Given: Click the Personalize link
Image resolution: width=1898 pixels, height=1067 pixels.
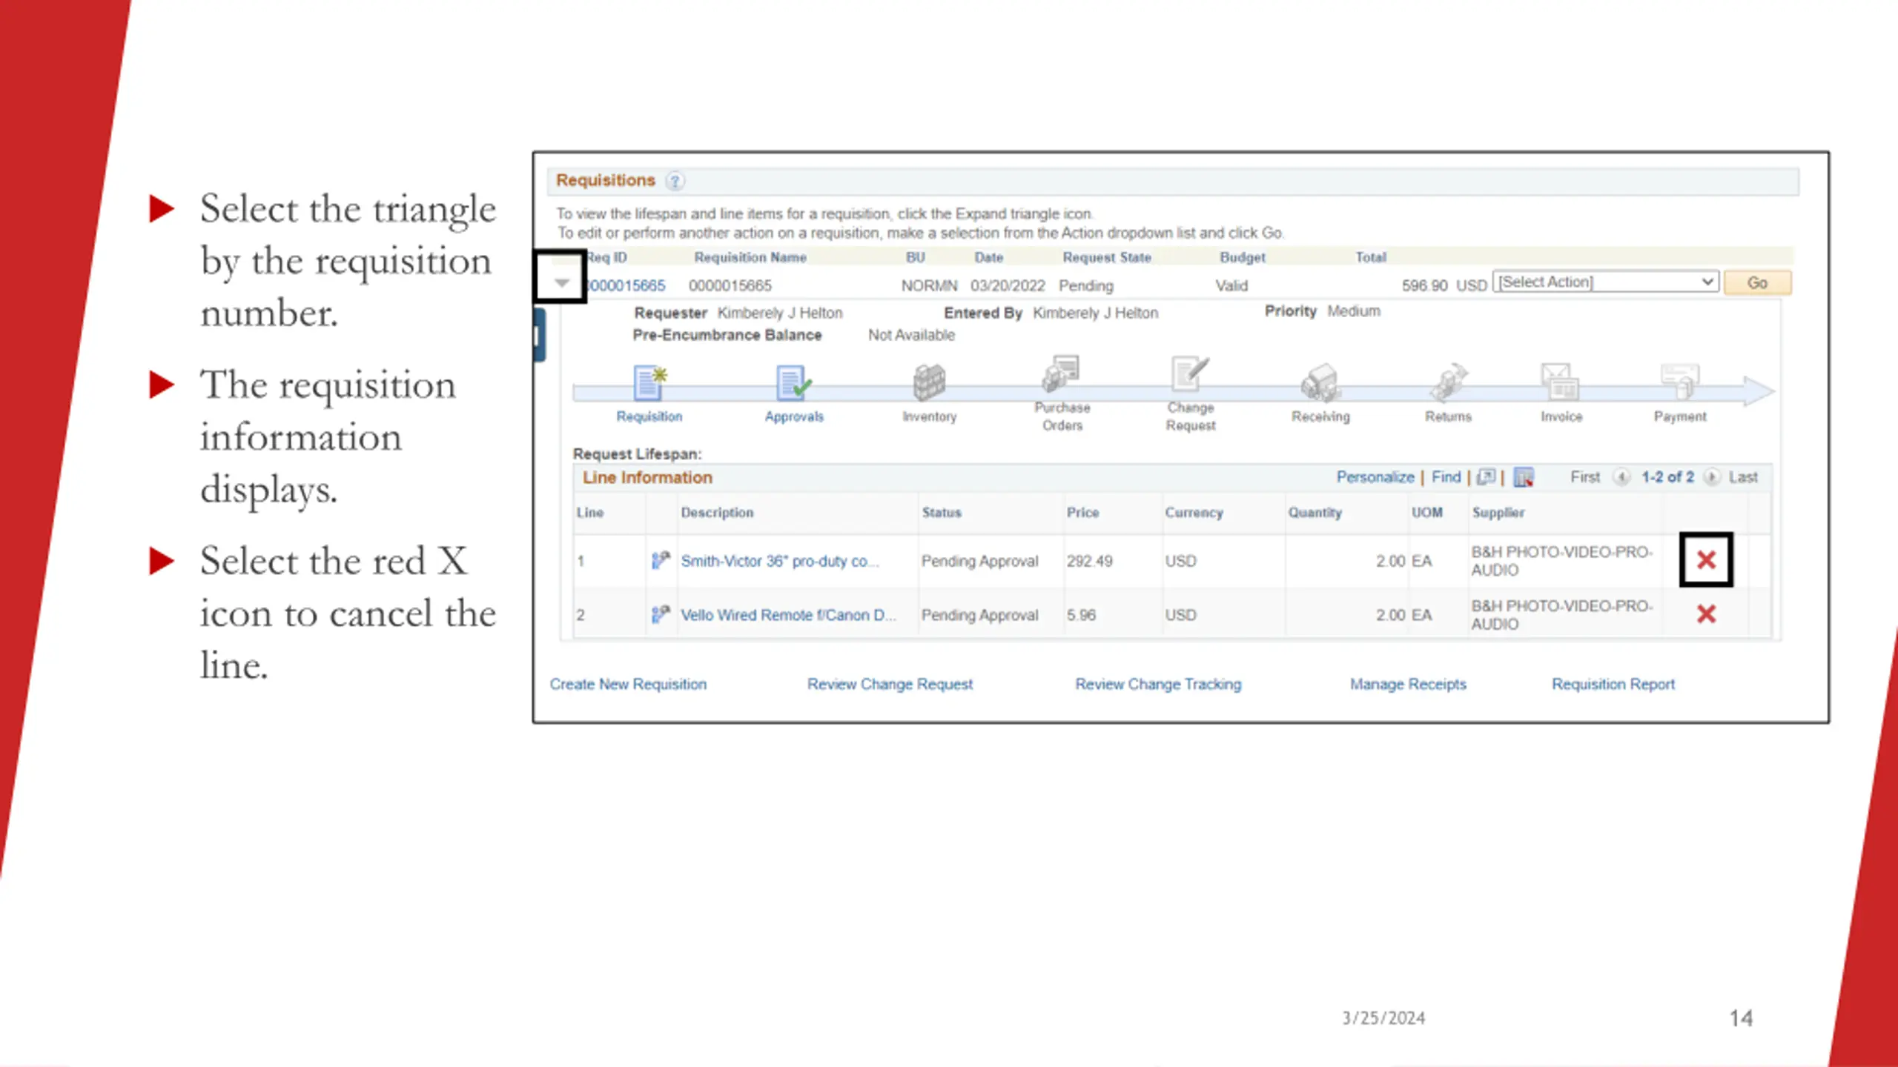Looking at the screenshot, I should pyautogui.click(x=1375, y=477).
